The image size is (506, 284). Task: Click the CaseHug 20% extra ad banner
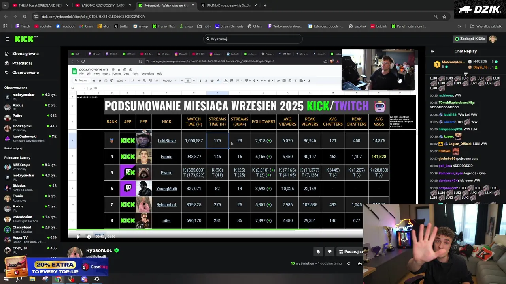coord(57,267)
